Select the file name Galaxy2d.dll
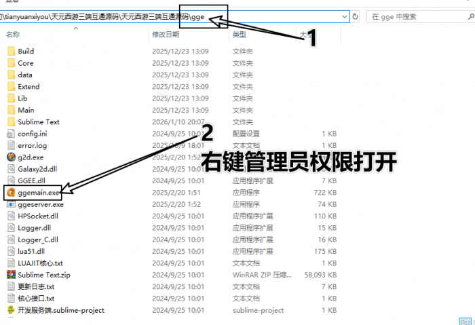475x325 pixels. (37, 169)
